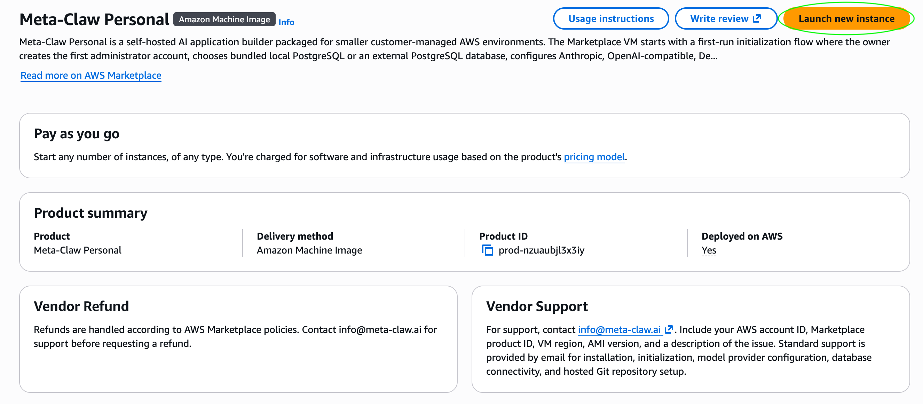Click the Write review button

[x=726, y=19]
